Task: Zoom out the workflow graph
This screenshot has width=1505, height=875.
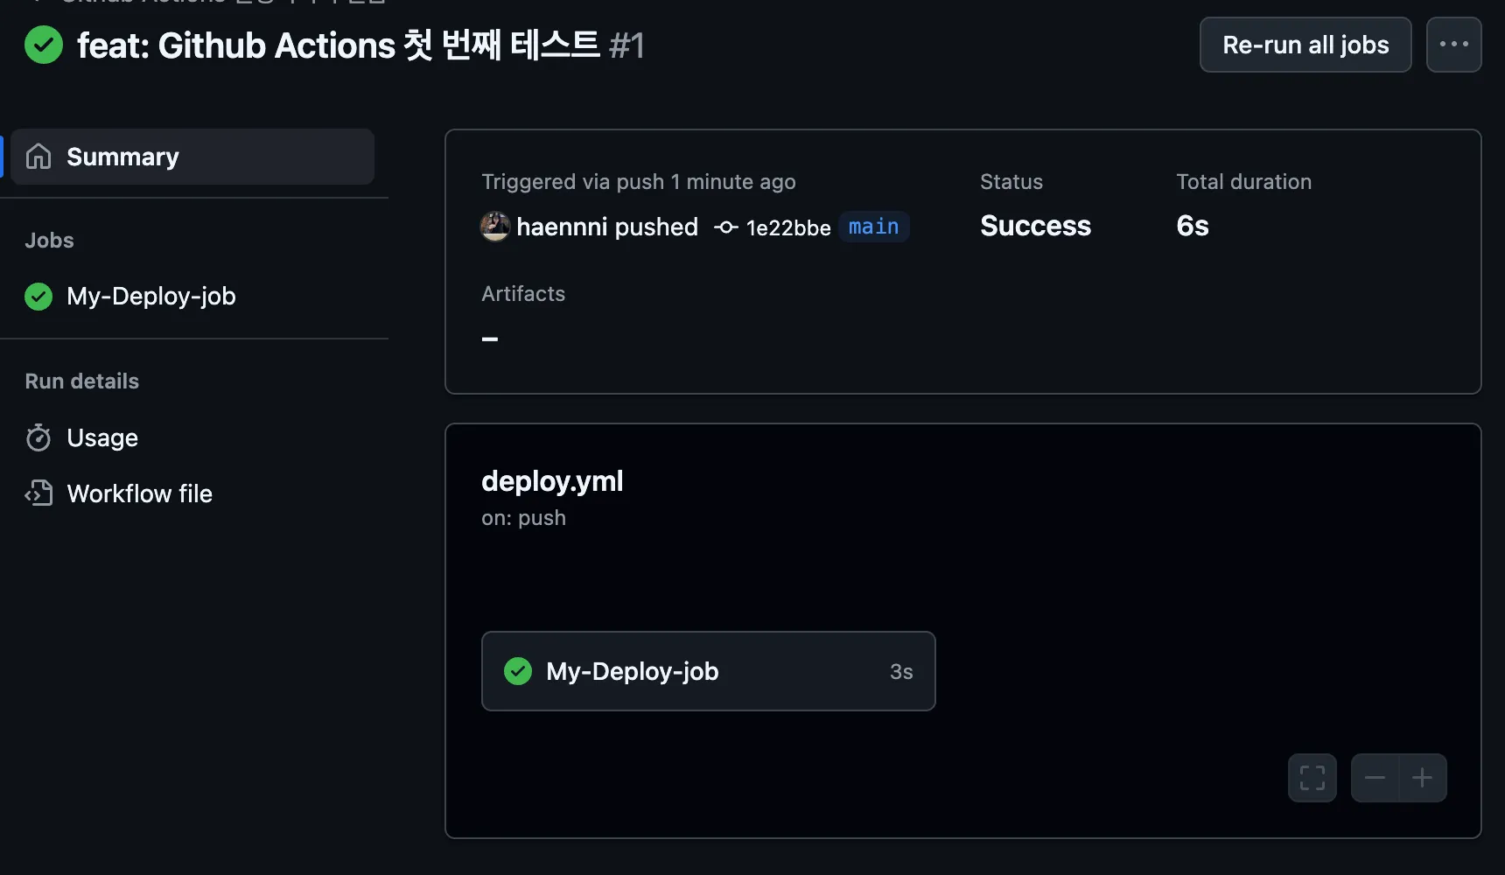Action: click(x=1375, y=778)
